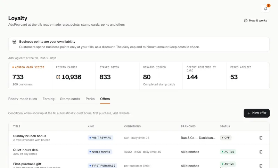Click '30% off any coffee' description
This screenshot has height=168, width=278.
coord(25,154)
